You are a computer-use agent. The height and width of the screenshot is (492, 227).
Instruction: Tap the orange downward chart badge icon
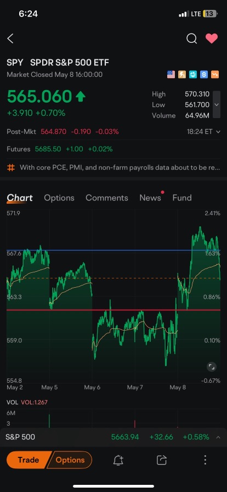point(215,75)
